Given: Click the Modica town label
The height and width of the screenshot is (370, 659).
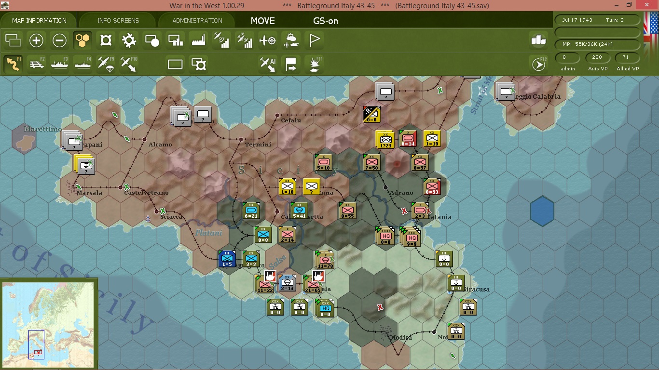Looking at the screenshot, I should click(401, 337).
